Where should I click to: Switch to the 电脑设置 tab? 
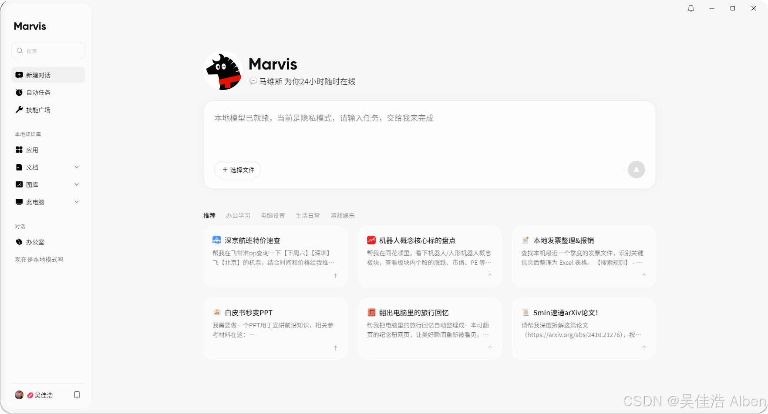[x=273, y=216]
